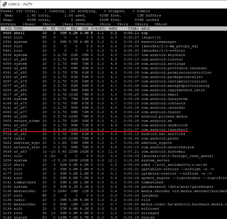
Task: Click the 256G VIRT value for mediacodec
Action: 62,191
